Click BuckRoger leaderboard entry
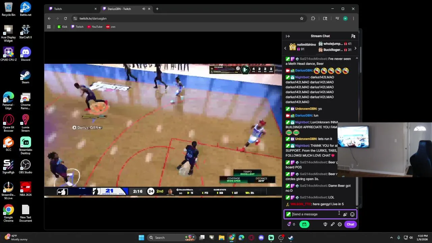 click(x=335, y=50)
